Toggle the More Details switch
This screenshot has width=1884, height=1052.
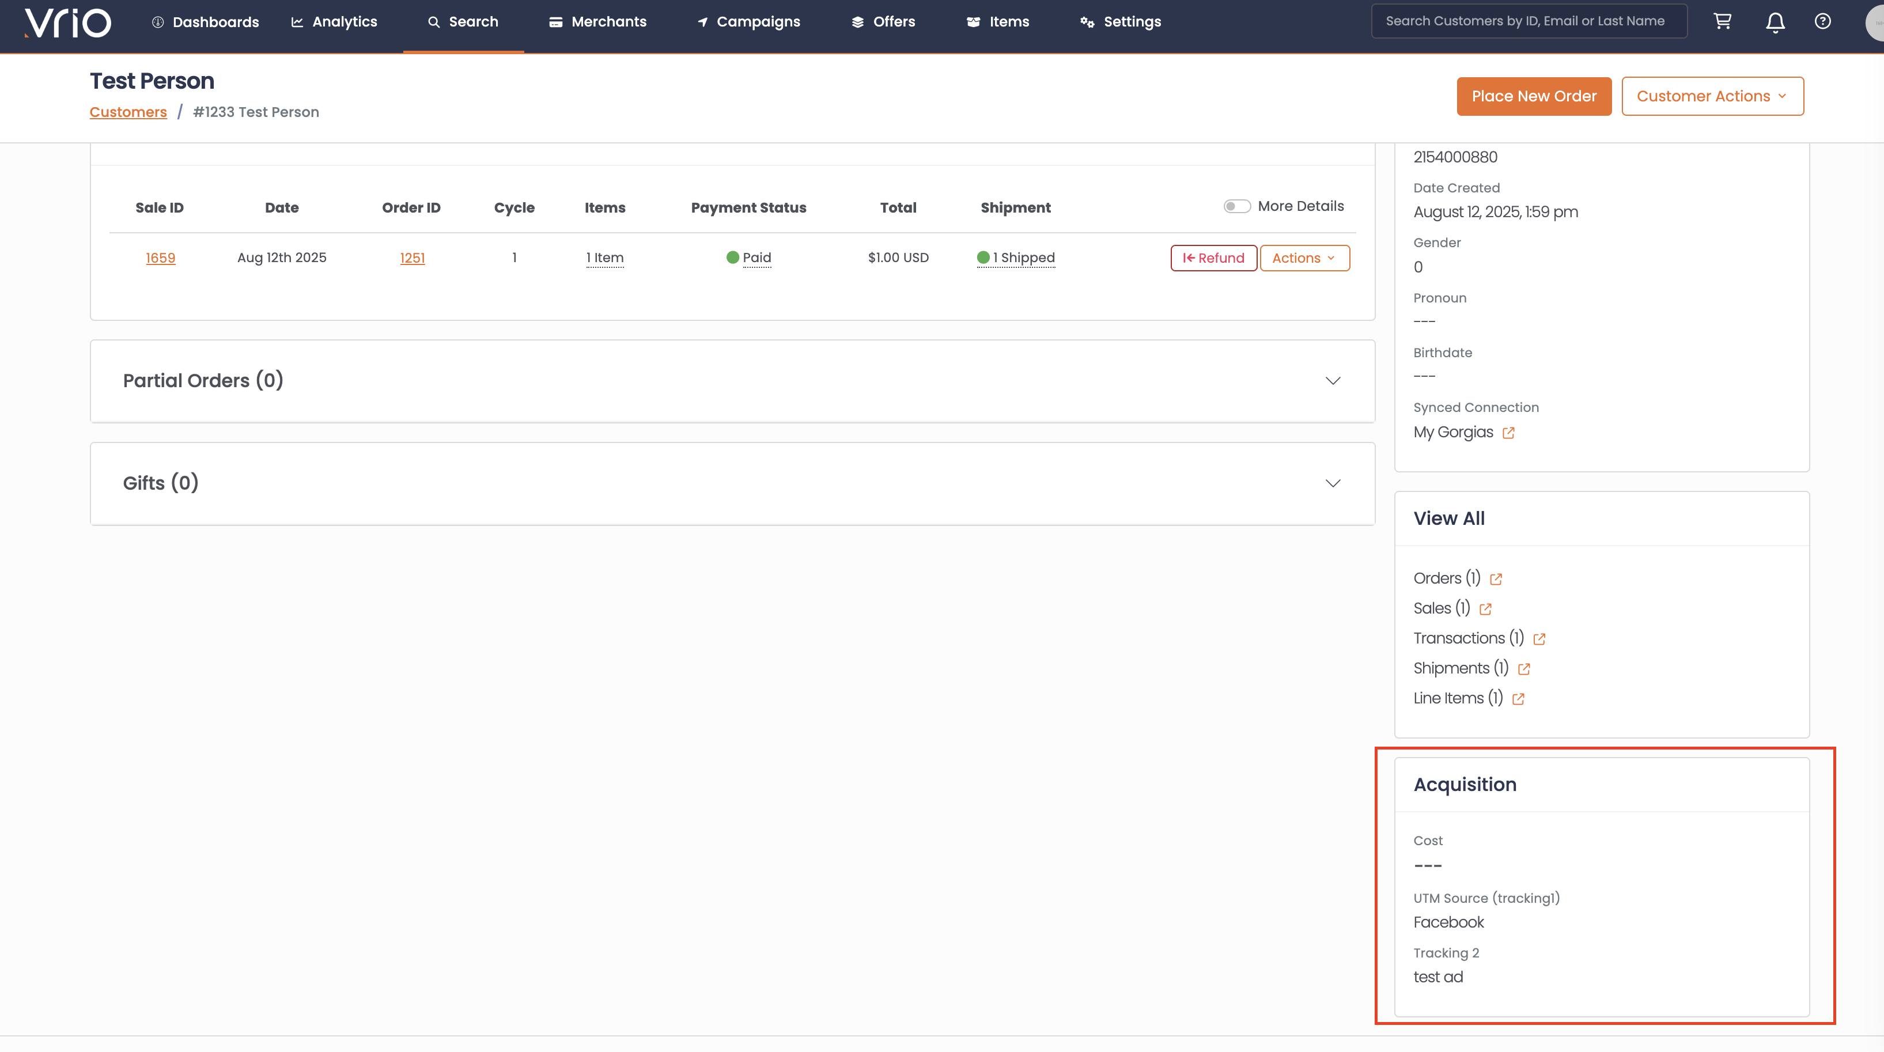(x=1237, y=206)
